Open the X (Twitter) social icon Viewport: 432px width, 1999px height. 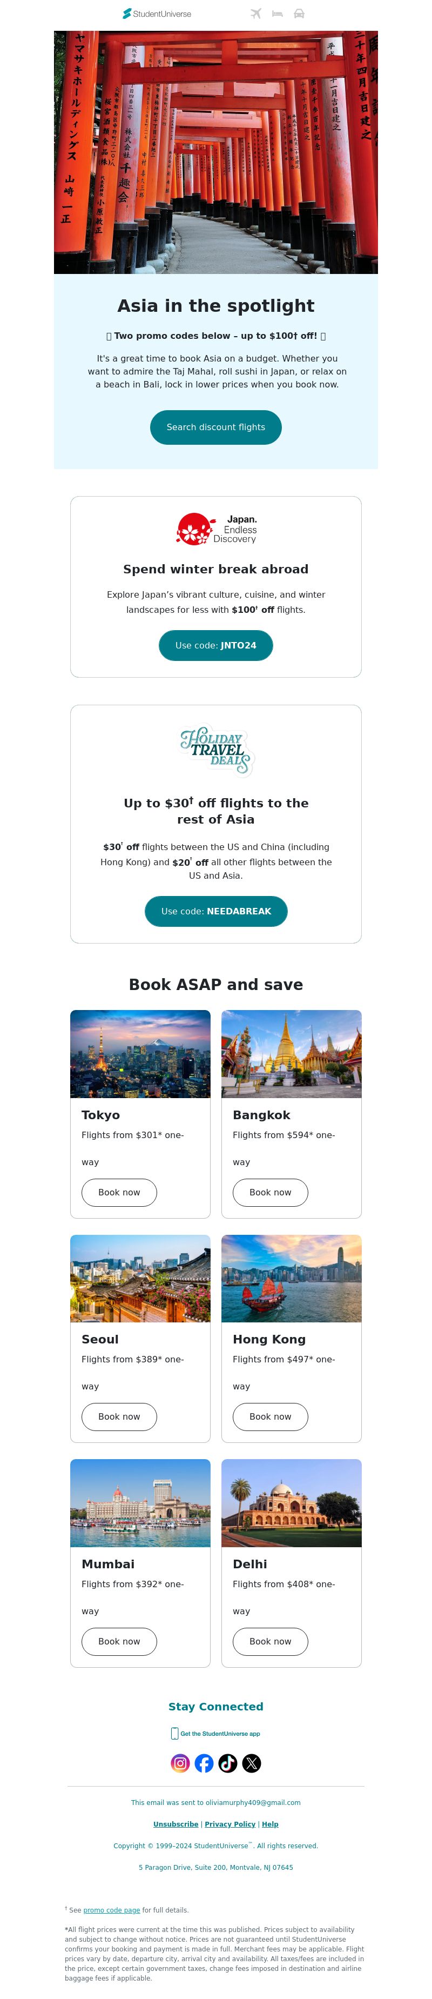(x=252, y=1762)
